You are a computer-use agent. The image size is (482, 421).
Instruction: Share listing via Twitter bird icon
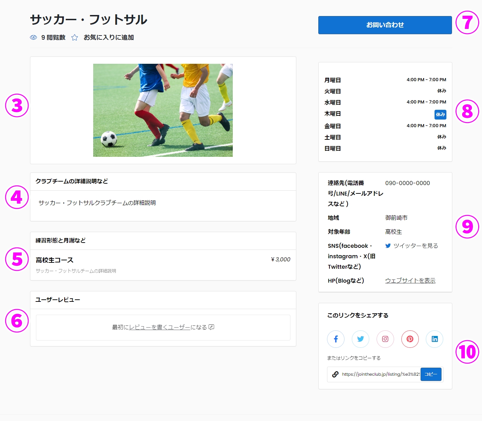[361, 339]
